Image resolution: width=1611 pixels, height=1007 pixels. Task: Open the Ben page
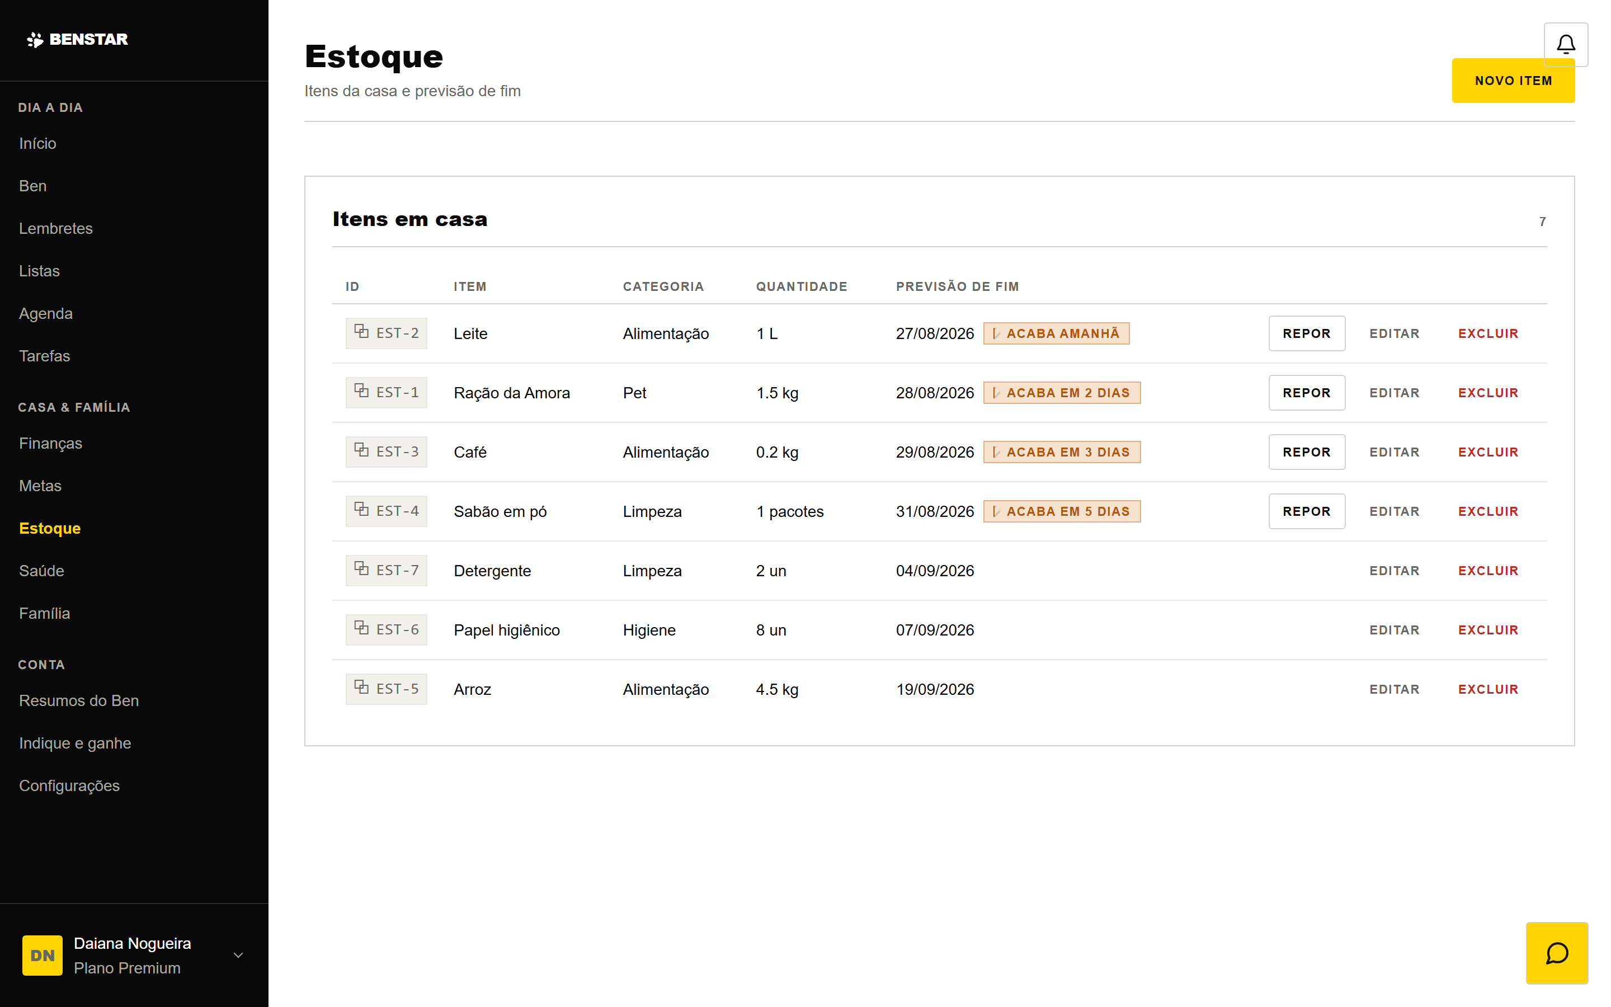pos(32,186)
